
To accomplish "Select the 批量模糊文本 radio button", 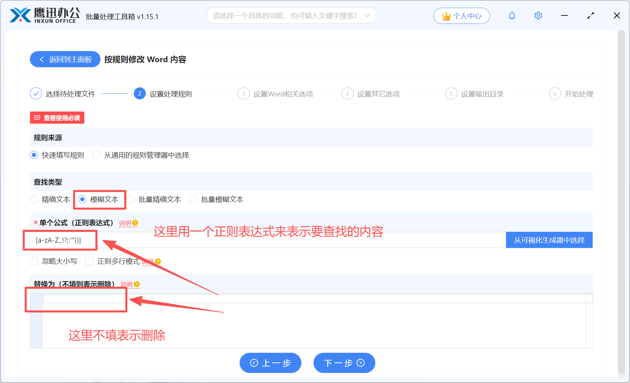I will [x=193, y=200].
